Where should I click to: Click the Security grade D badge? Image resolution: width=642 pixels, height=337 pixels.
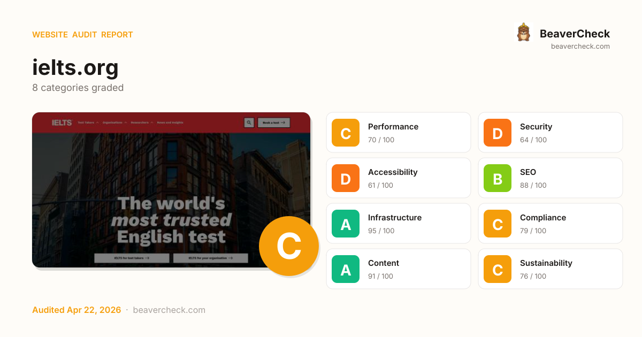click(x=498, y=133)
